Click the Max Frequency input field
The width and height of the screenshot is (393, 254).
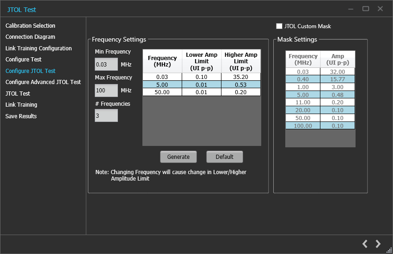tap(106, 91)
